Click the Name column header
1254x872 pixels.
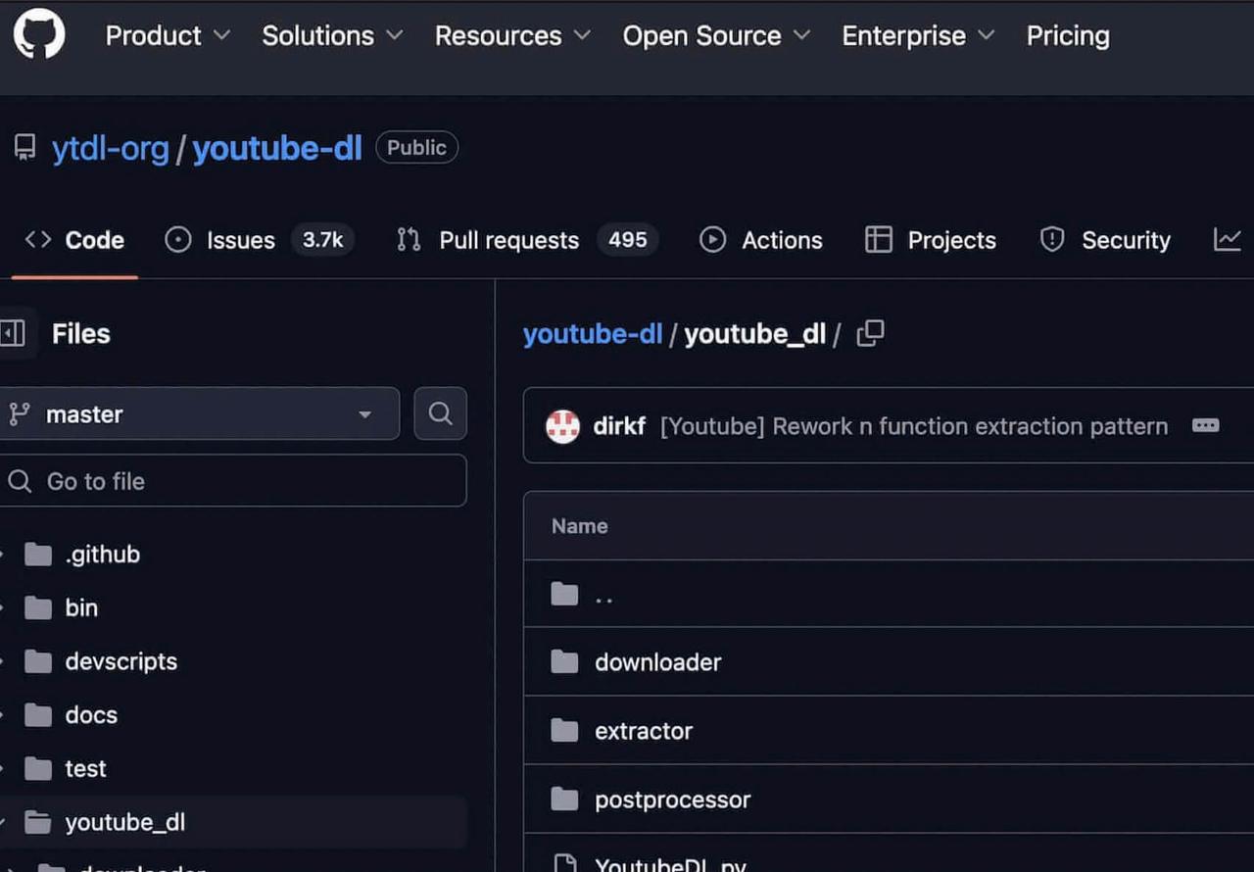coord(579,526)
